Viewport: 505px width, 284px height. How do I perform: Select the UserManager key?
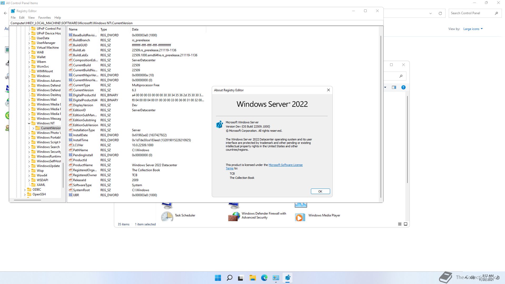coord(46,43)
